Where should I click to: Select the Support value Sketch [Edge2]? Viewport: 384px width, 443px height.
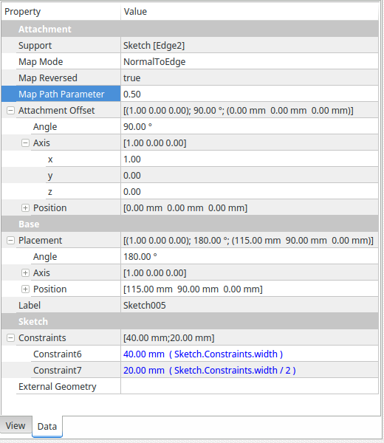point(250,46)
